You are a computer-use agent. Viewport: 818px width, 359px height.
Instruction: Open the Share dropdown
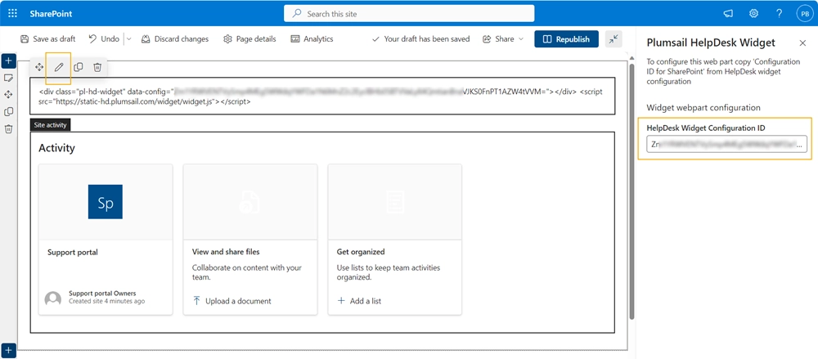[x=503, y=38]
